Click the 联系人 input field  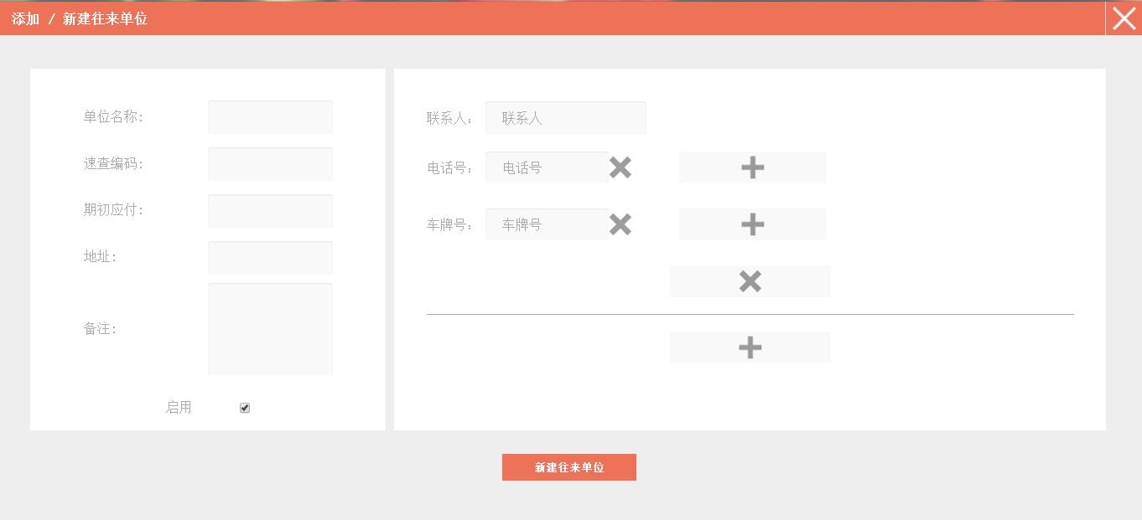click(x=565, y=118)
